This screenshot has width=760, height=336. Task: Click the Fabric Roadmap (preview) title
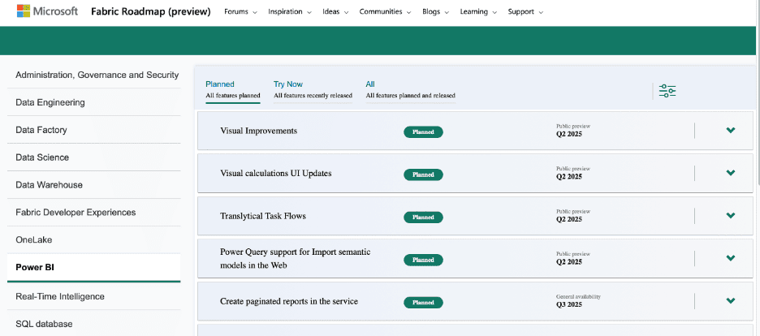pos(151,11)
